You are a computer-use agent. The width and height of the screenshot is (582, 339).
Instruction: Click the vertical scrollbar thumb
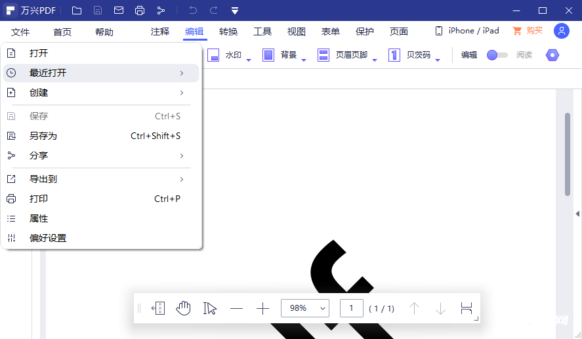[x=568, y=154]
